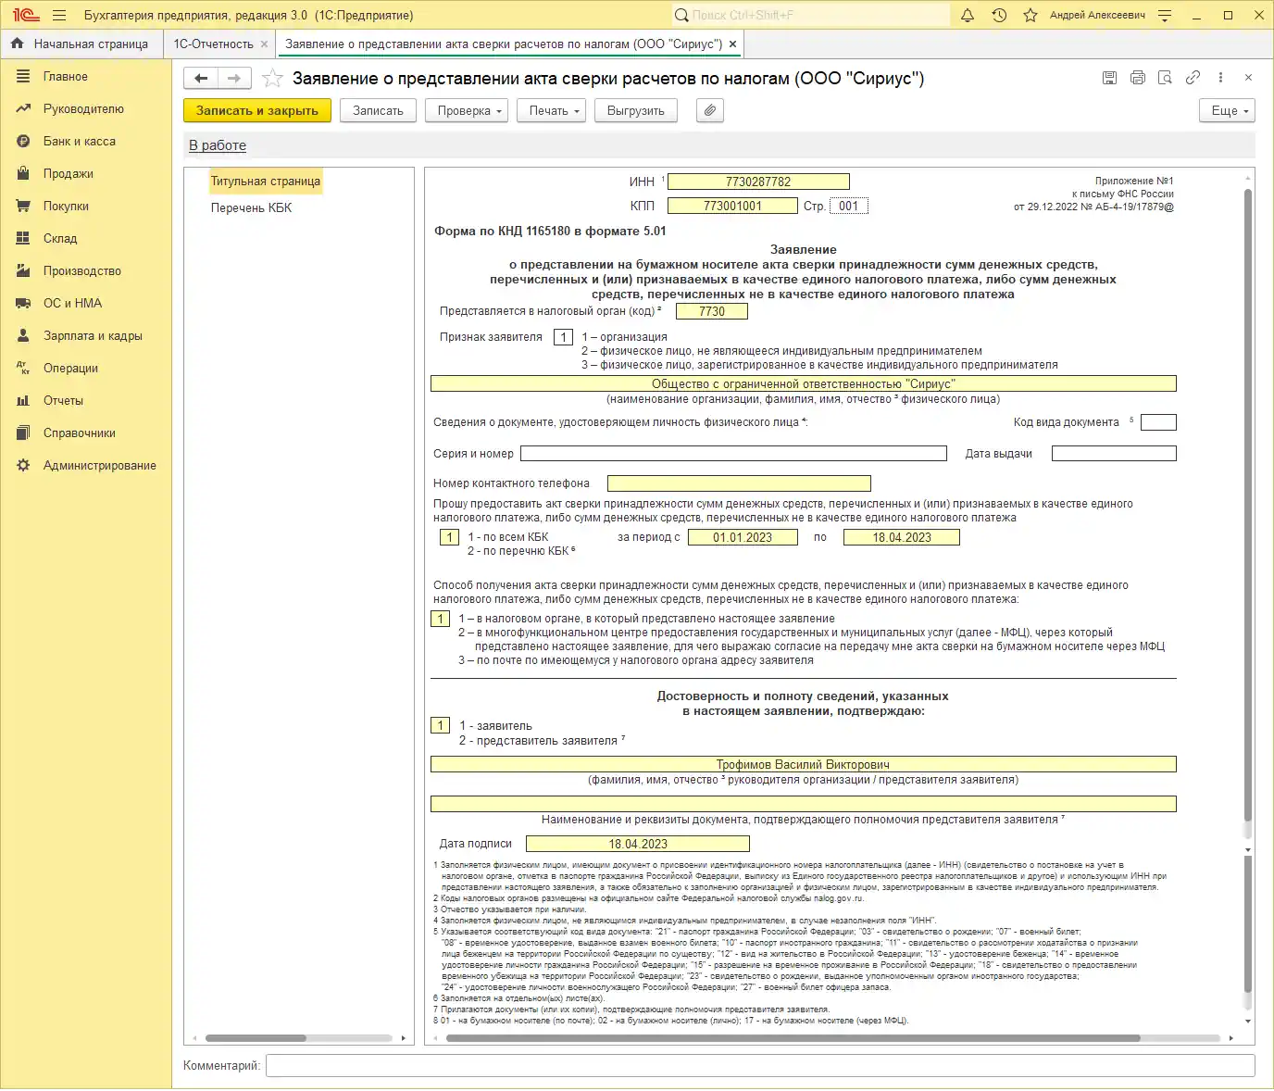The width and height of the screenshot is (1274, 1091).
Task: Navigate back with left arrow button
Action: pos(201,79)
